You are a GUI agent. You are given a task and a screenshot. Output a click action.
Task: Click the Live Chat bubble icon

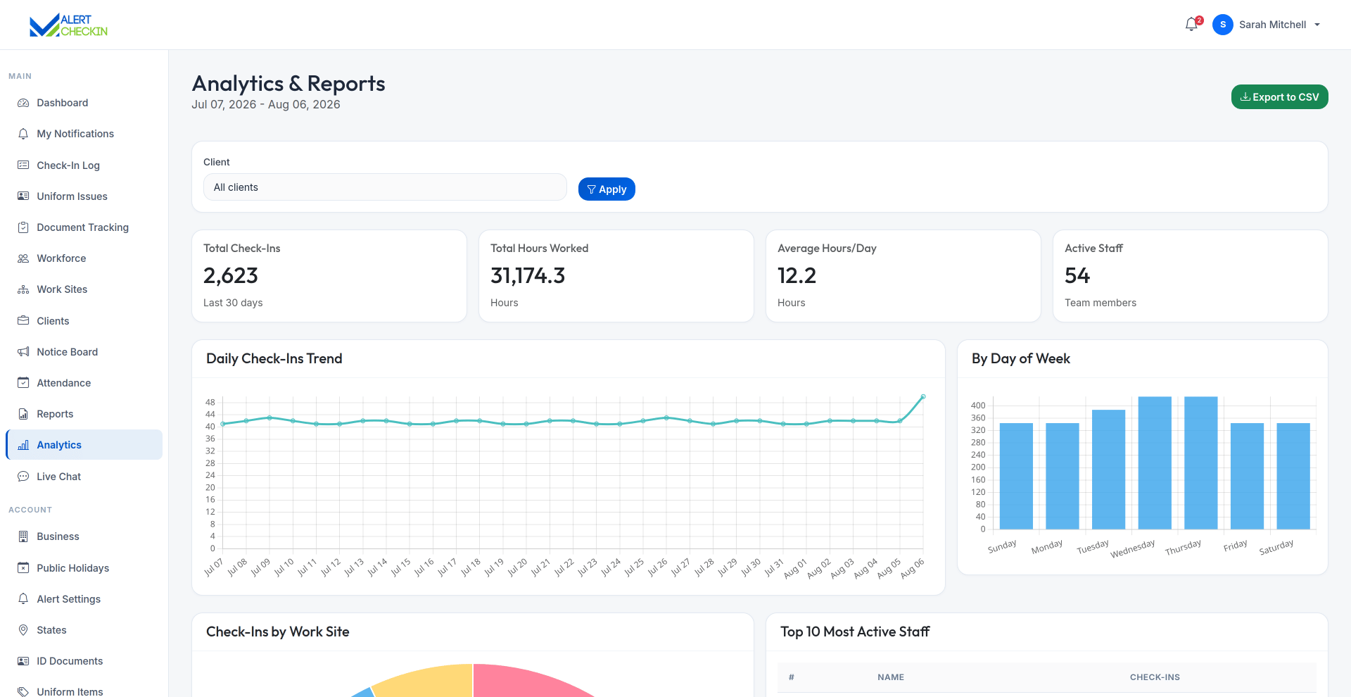[23, 477]
